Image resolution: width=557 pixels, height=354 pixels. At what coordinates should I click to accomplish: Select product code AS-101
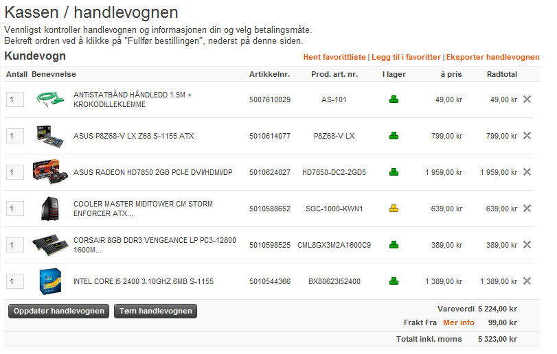(334, 99)
